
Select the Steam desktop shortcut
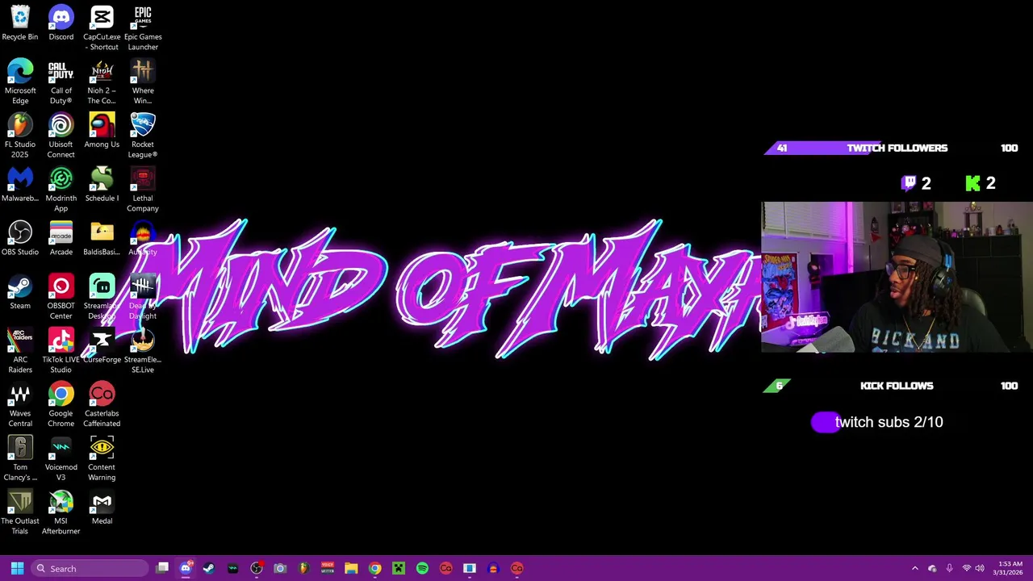(20, 292)
